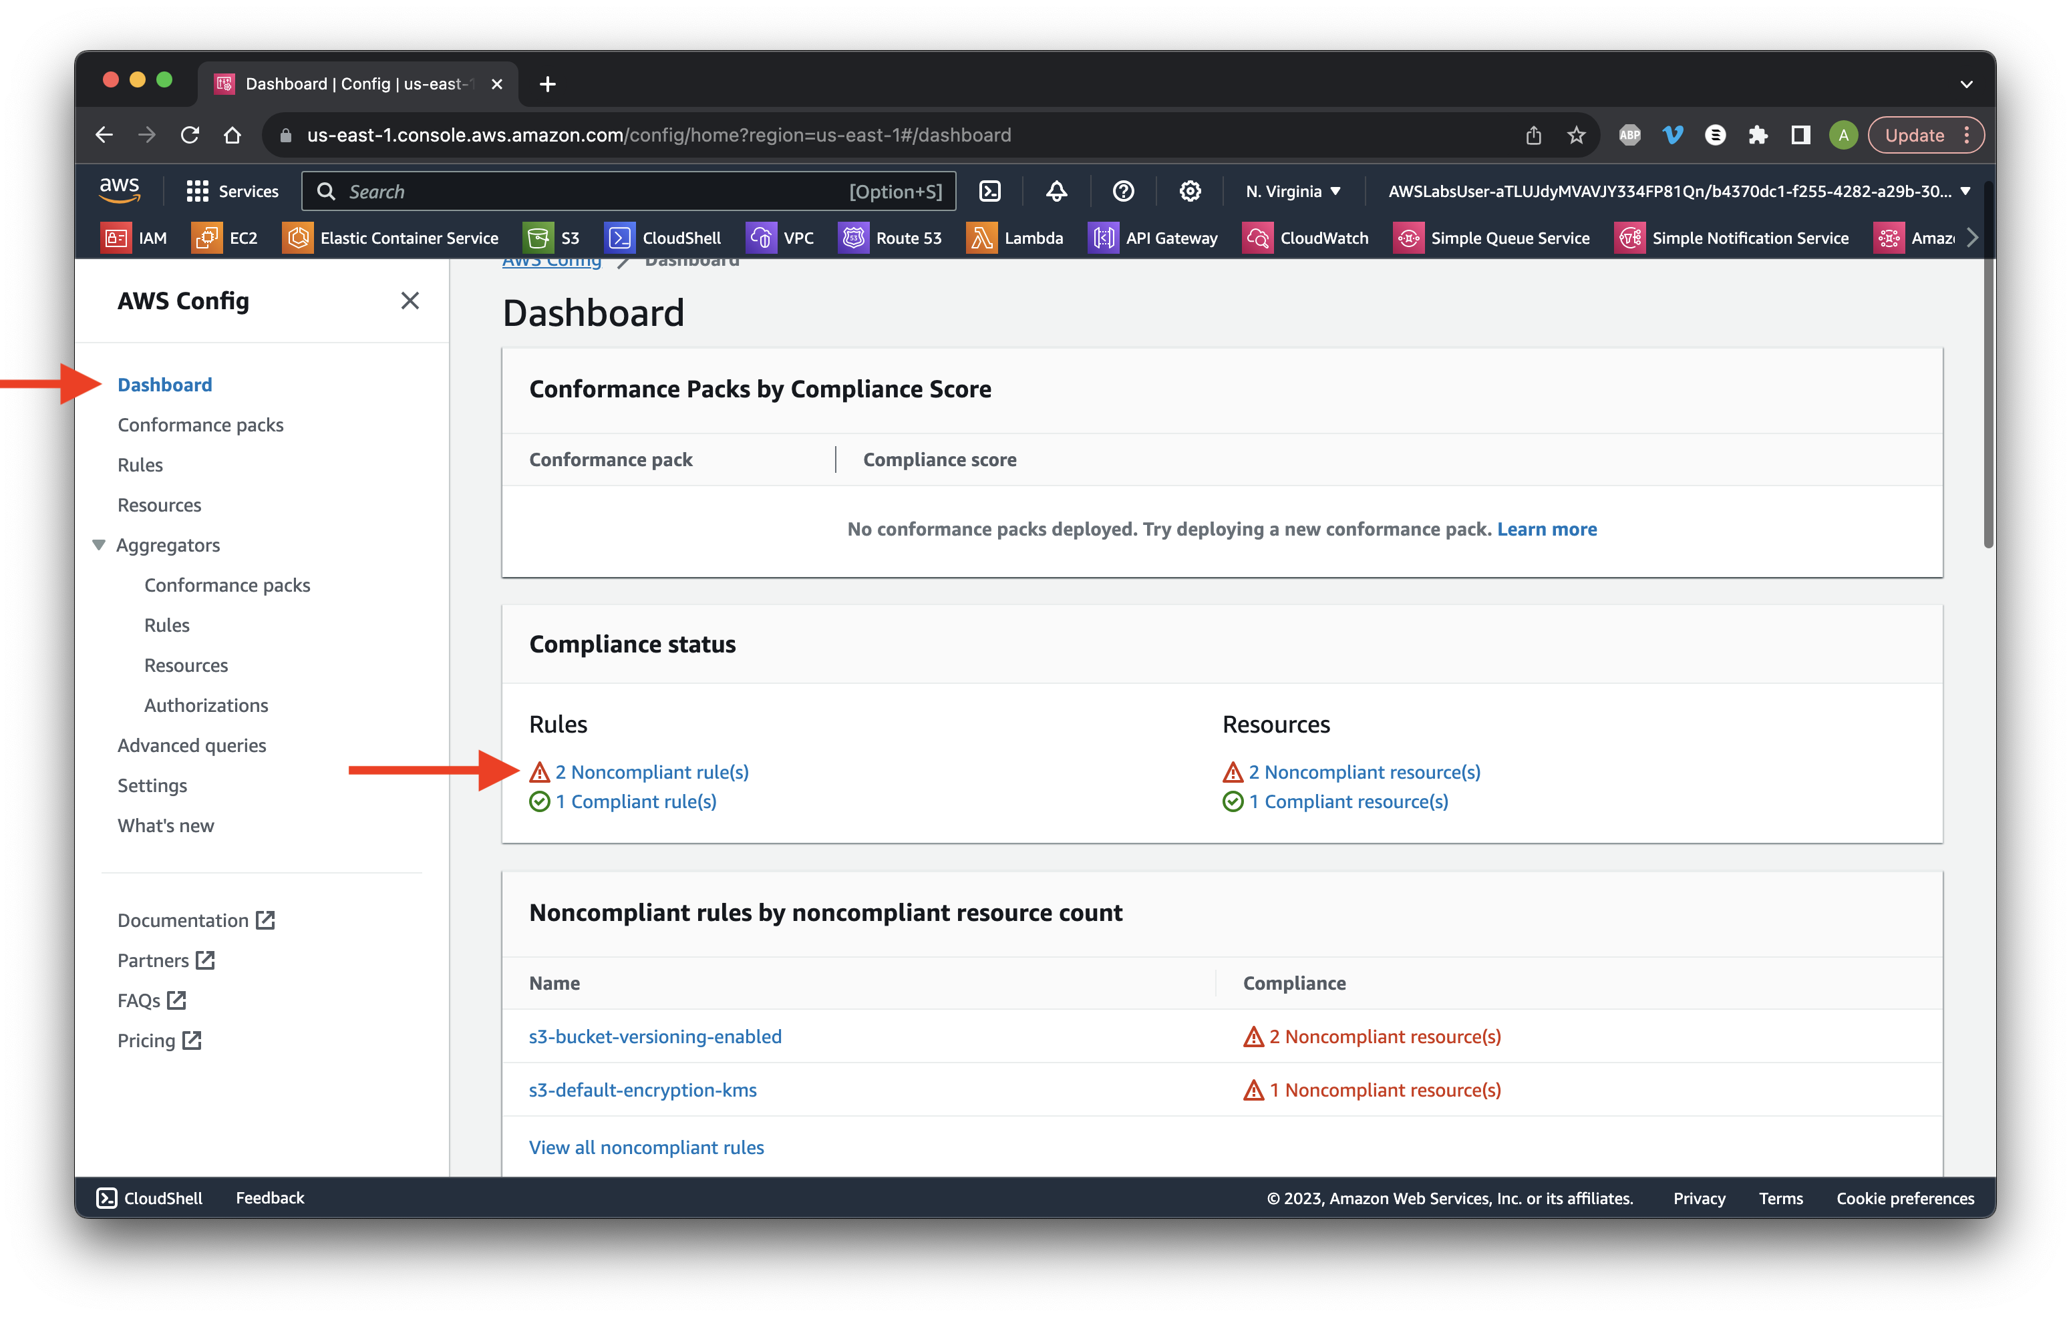
Task: Collapse the Aggregators section
Action: (x=99, y=545)
